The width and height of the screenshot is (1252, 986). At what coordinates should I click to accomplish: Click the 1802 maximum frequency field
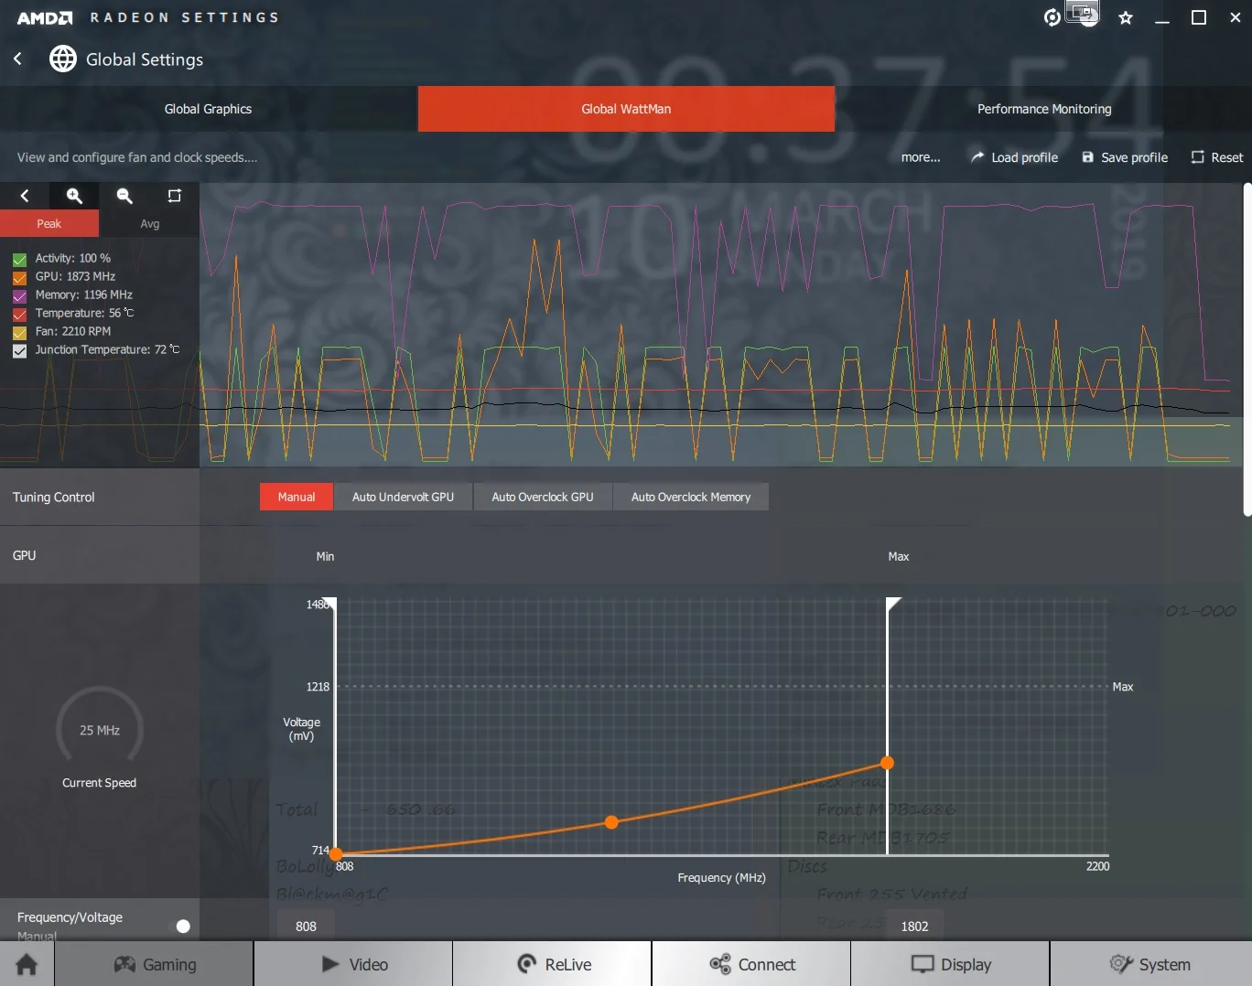914,926
